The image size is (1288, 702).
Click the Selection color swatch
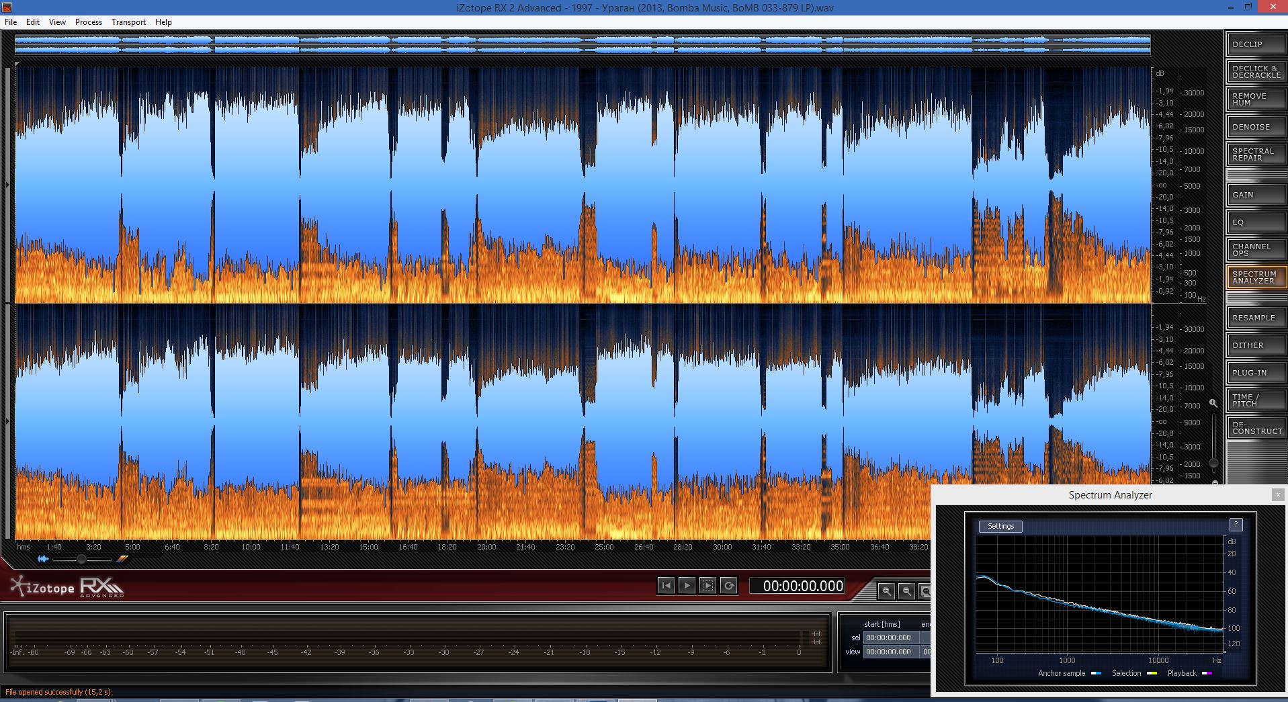tap(1152, 673)
